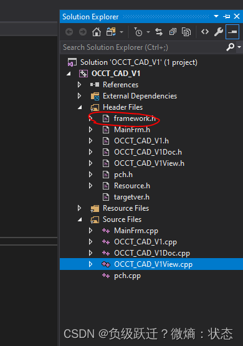Expand the Resource.h node
Screen dimensions: 243x346
(x=90, y=186)
